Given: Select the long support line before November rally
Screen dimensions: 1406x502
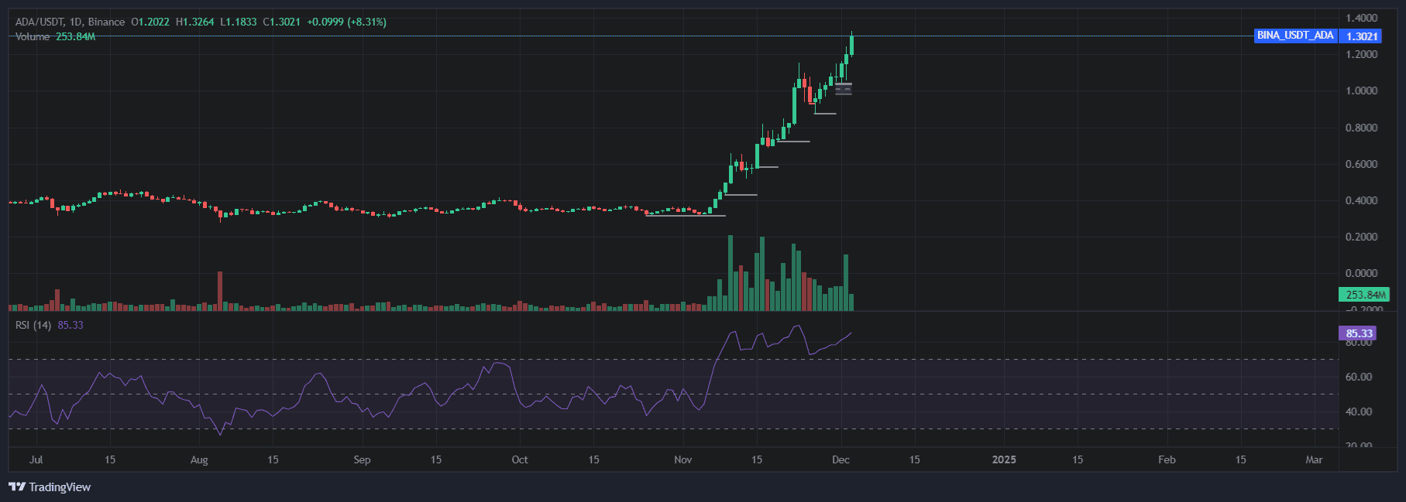Looking at the screenshot, I should click(685, 216).
